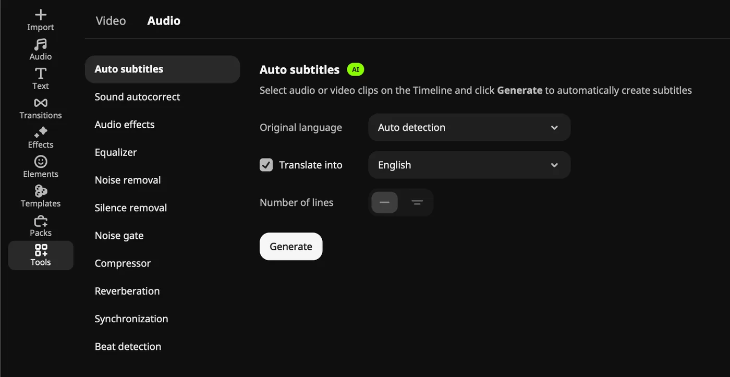This screenshot has width=730, height=377.
Task: Switch to the Audio tab
Action: click(x=164, y=21)
